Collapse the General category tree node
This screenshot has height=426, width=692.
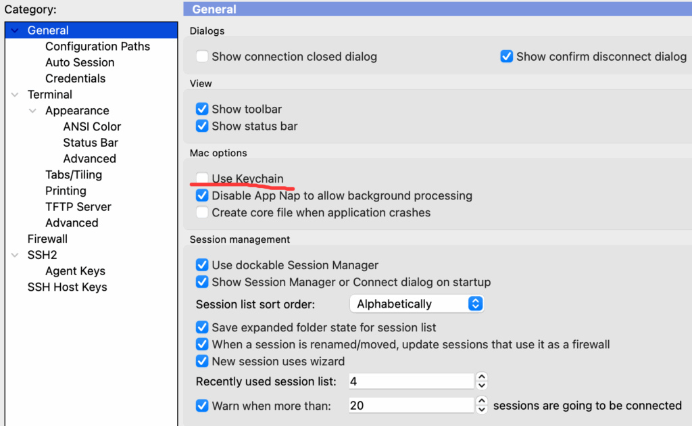coord(15,30)
